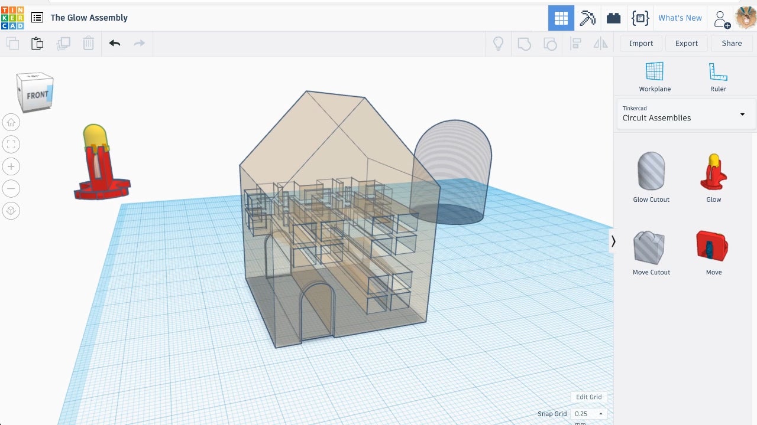Zoom out of the workplane
This screenshot has width=757, height=425.
click(11, 188)
